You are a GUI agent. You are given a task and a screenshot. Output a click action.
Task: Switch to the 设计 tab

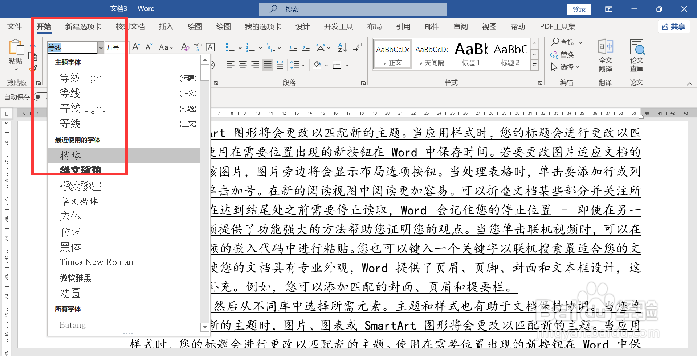point(302,26)
